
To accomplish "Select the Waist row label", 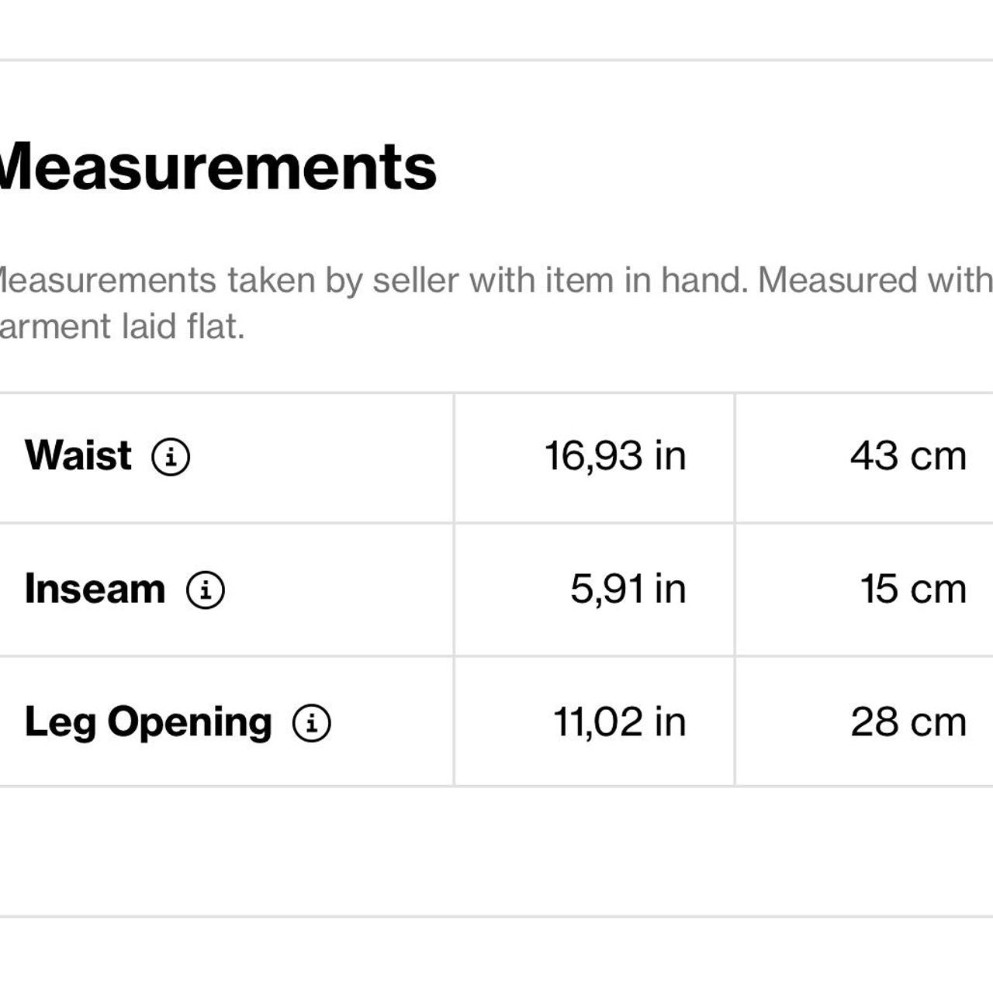I will (x=78, y=455).
